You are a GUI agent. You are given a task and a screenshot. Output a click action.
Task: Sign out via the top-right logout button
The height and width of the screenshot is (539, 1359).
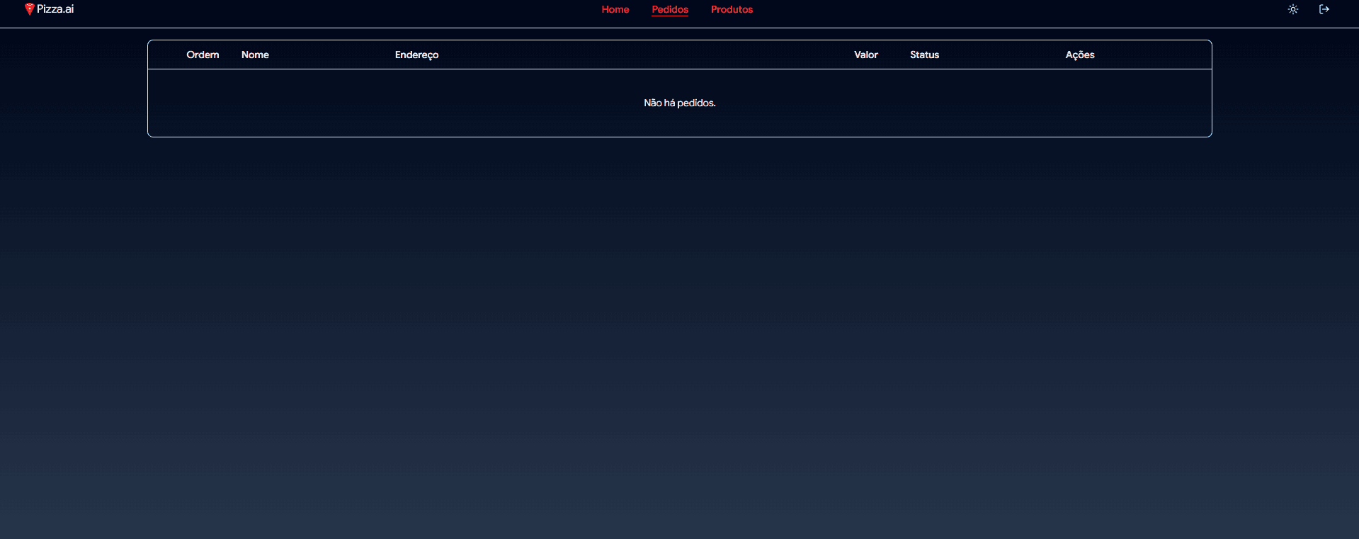[x=1324, y=9]
